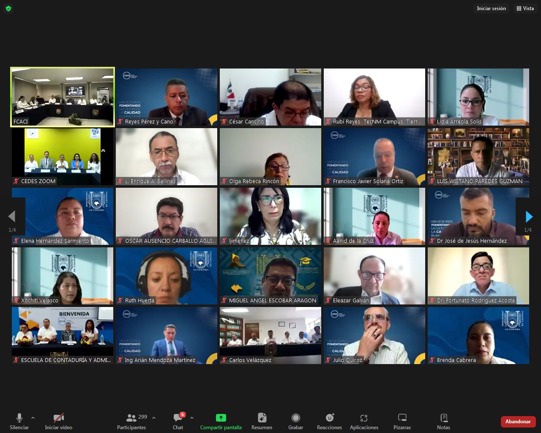Start recording with the Grabar icon
The width and height of the screenshot is (541, 433).
click(x=295, y=418)
